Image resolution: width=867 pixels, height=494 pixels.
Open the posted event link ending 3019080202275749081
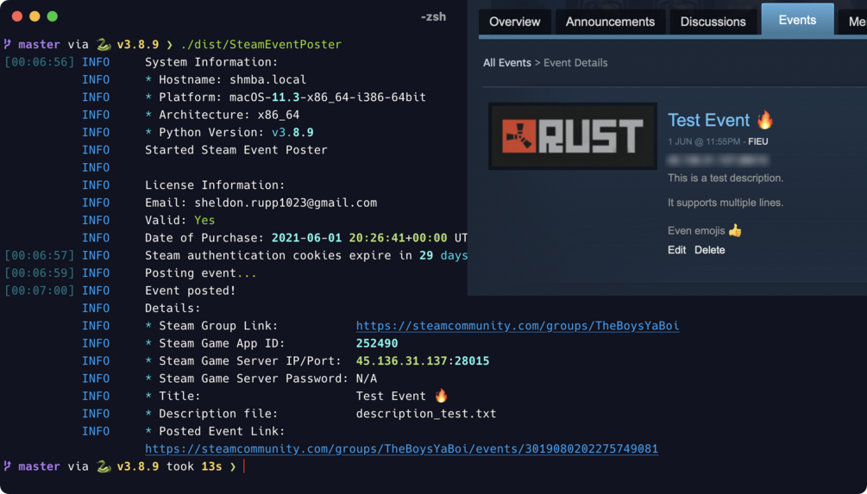[x=401, y=448]
